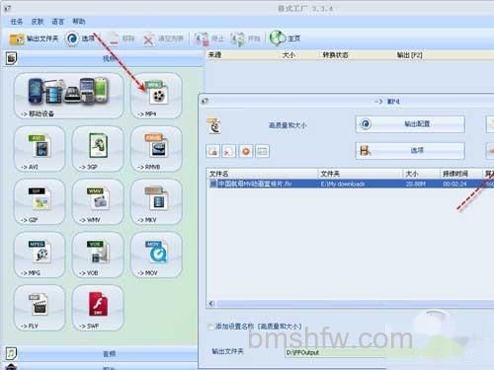Click the 输出配置 button in MP4 dialog
494x370 pixels.
point(410,124)
